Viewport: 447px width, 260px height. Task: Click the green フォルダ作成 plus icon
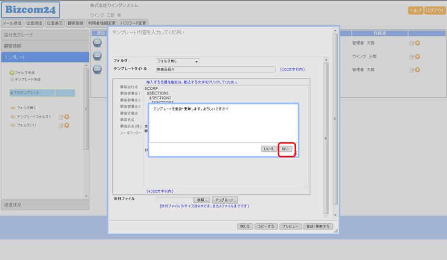(x=12, y=72)
